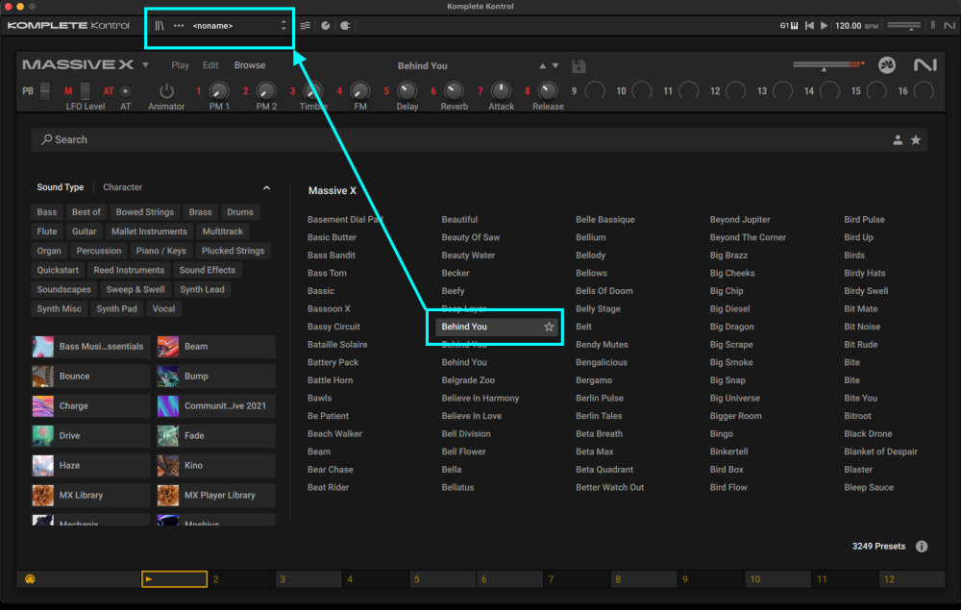Open the Massive X dropdown arrow
The height and width of the screenshot is (610, 961).
click(145, 65)
